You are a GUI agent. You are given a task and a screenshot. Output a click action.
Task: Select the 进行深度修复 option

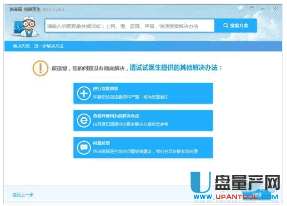coord(143,93)
